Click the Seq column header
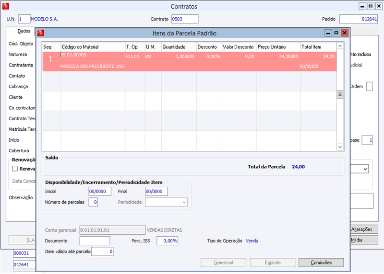 coord(51,47)
